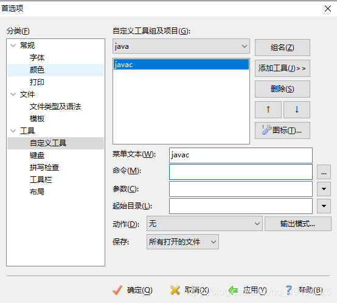The image size is (337, 303).
Task: Open the 起始目录 field arrow menu
Action: click(324, 206)
